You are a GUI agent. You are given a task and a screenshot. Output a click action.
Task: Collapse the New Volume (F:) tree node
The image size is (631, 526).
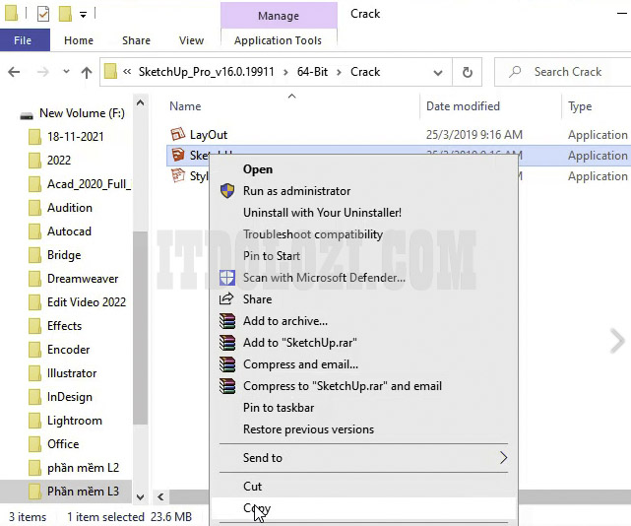click(24, 113)
